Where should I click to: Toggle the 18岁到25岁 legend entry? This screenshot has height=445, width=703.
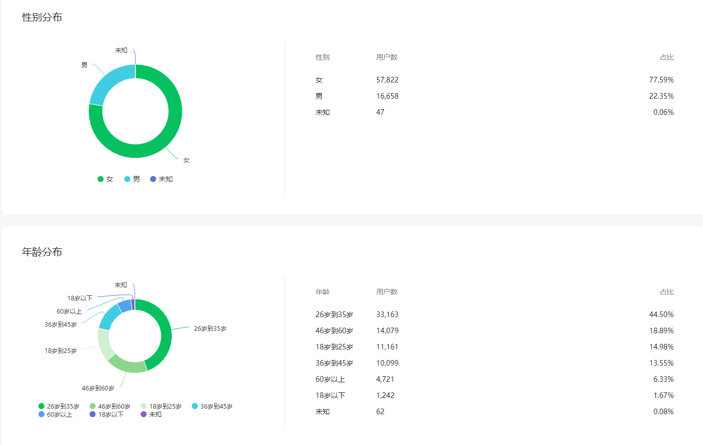[x=161, y=406]
